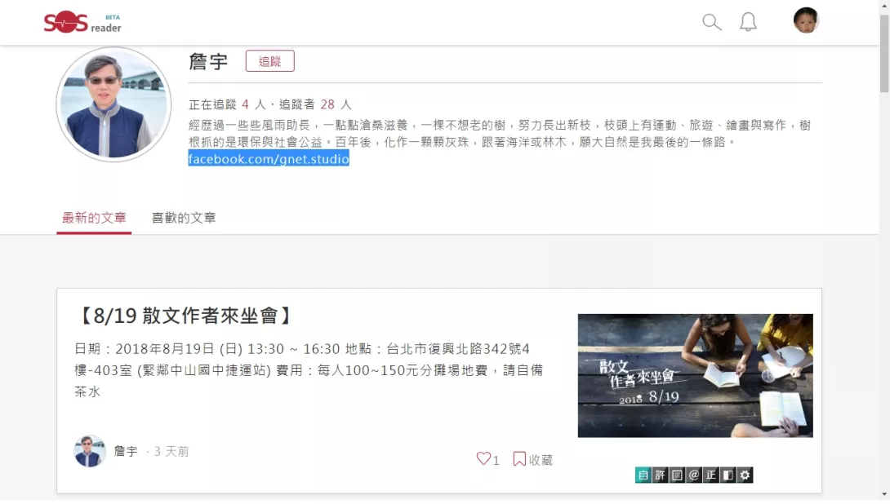Viewport: 890px width, 504px height.
Task: Open the 散文作者來坐會 article thumbnail
Action: click(696, 375)
